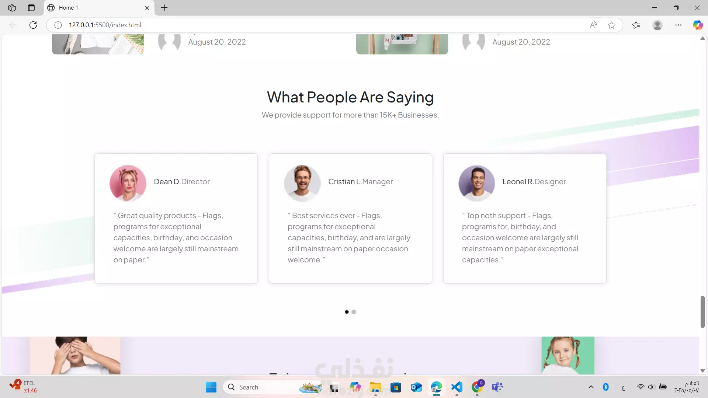Open Visual Studio Code from taskbar

tap(457, 387)
